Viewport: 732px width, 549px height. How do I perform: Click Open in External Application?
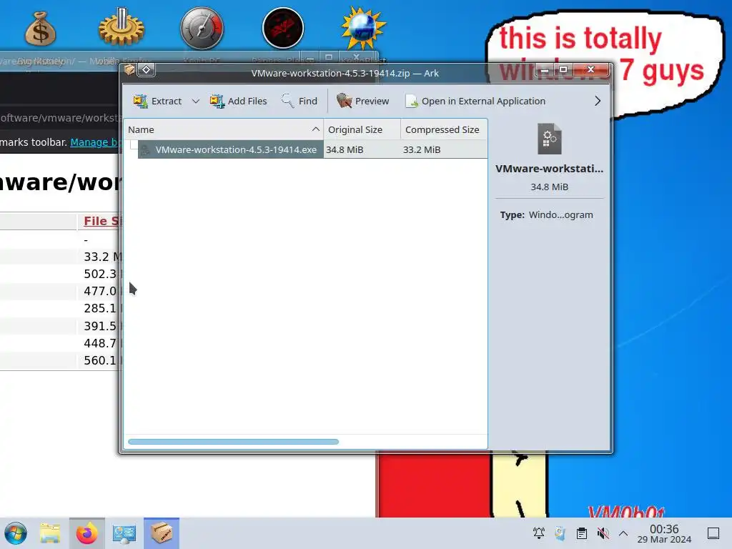click(475, 101)
